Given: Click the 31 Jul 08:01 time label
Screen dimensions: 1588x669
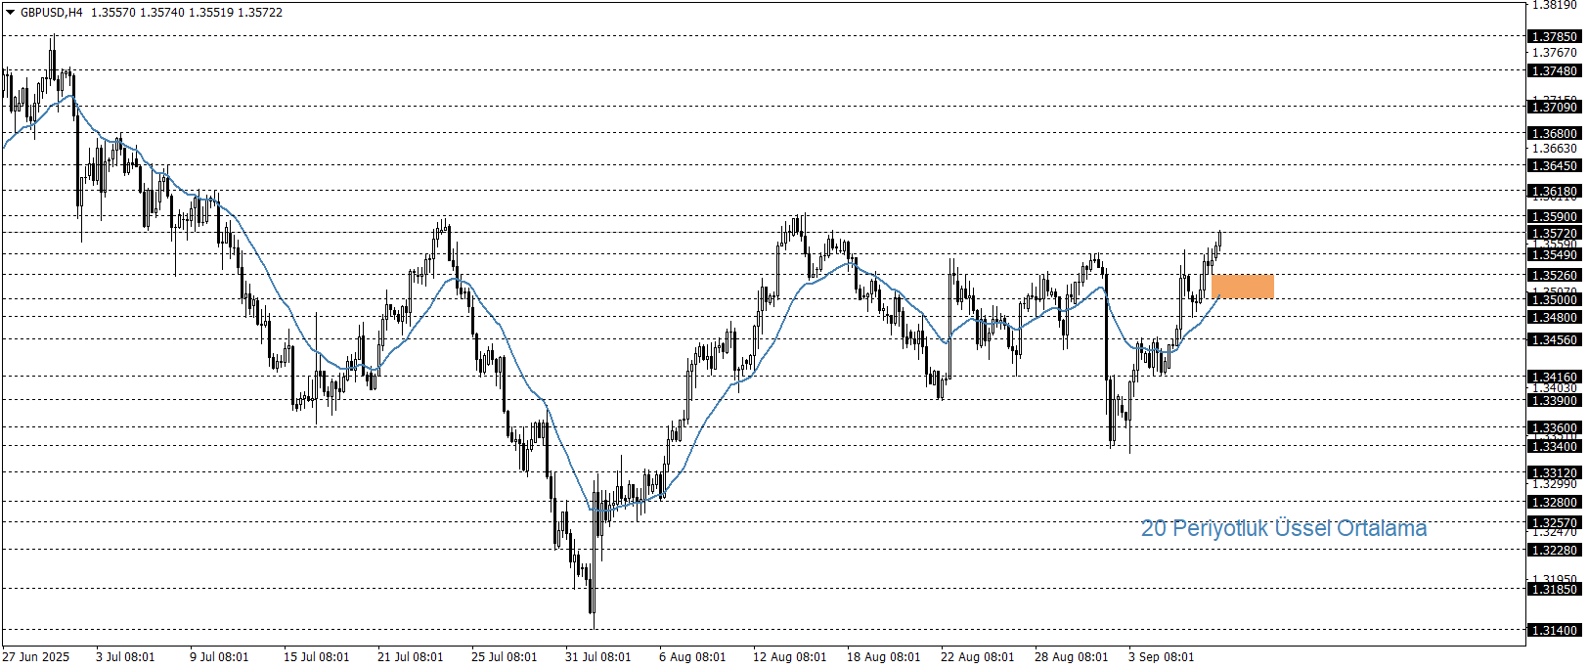Looking at the screenshot, I should [x=597, y=656].
